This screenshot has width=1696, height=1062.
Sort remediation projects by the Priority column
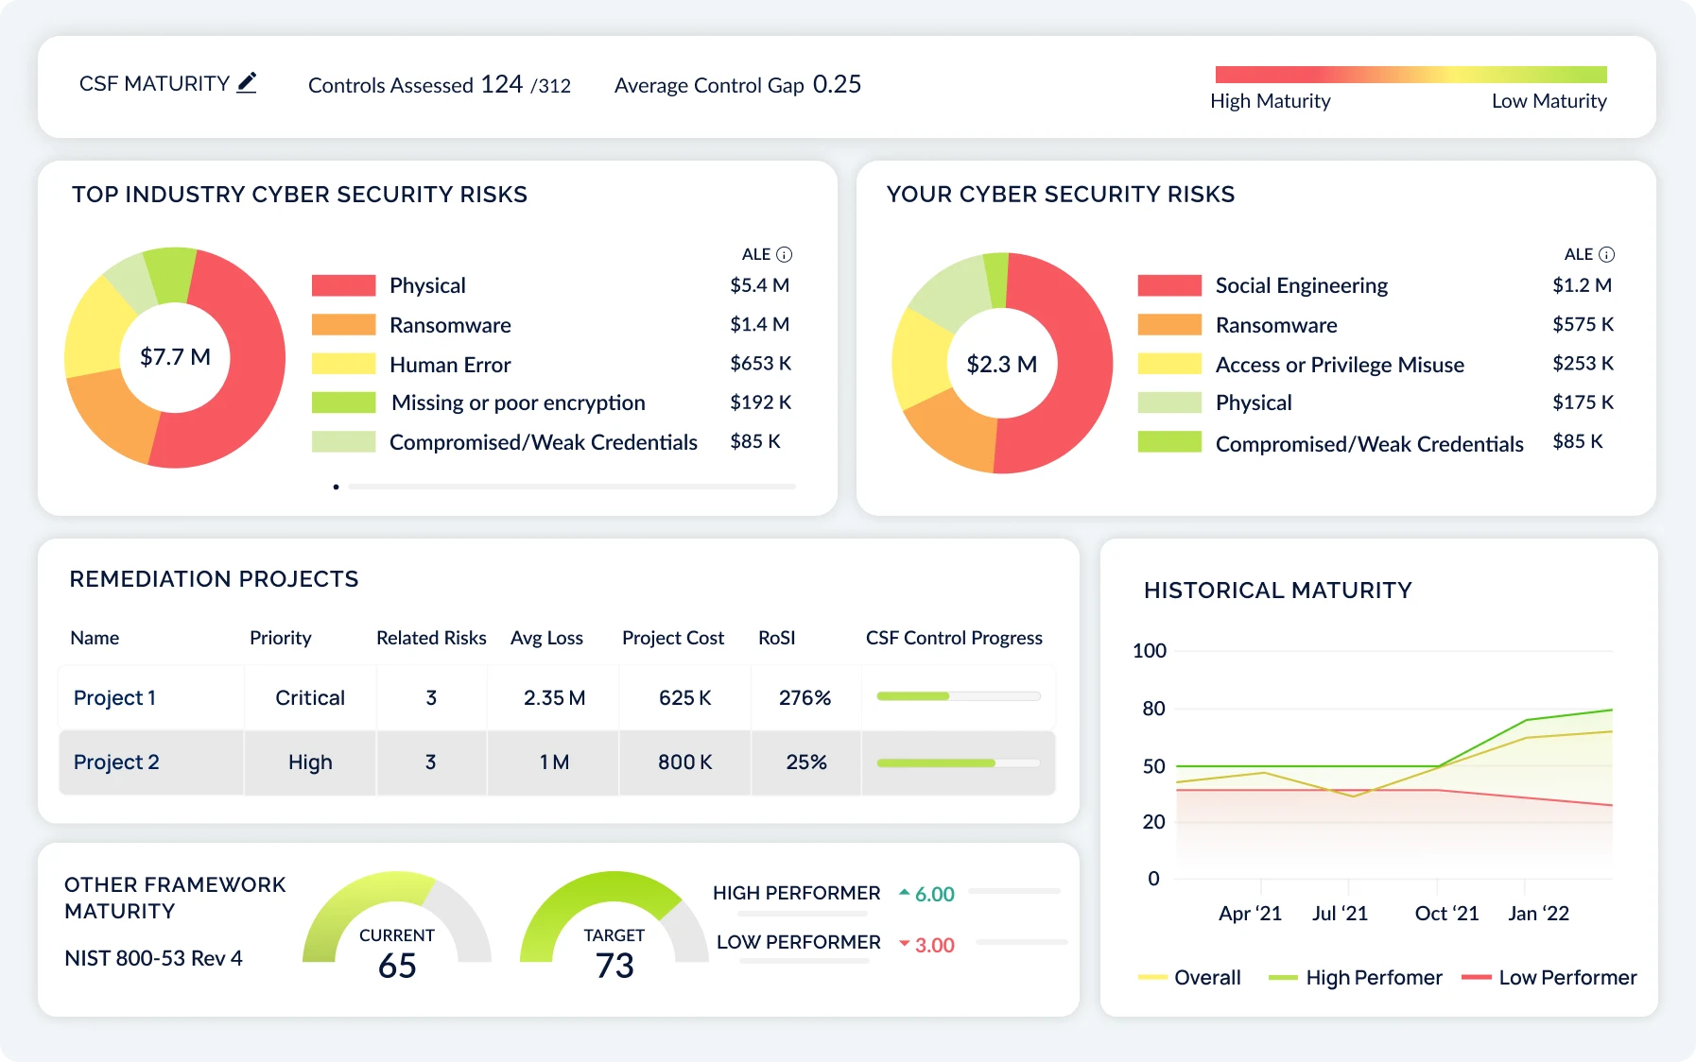[280, 638]
